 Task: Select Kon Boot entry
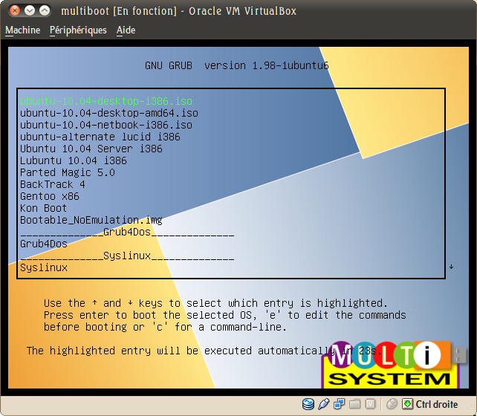(44, 208)
